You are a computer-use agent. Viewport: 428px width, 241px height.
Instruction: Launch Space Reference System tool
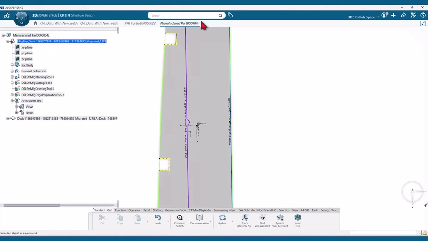tap(244, 221)
